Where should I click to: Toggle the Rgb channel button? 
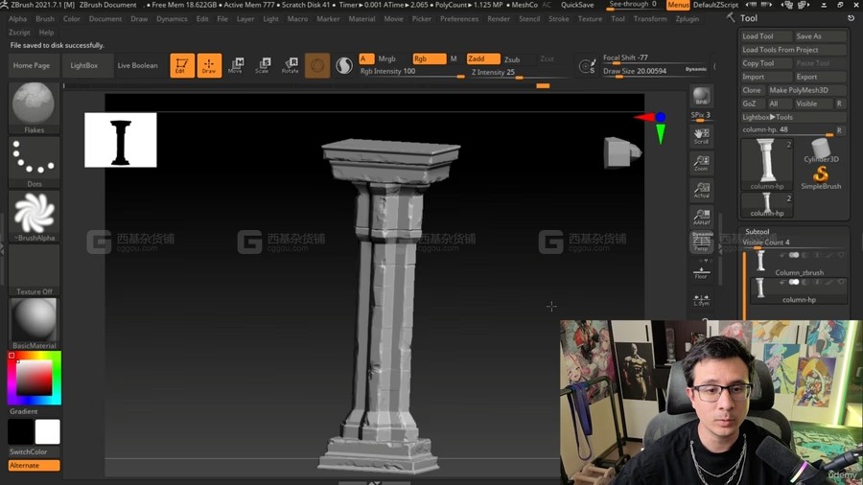[430, 58]
